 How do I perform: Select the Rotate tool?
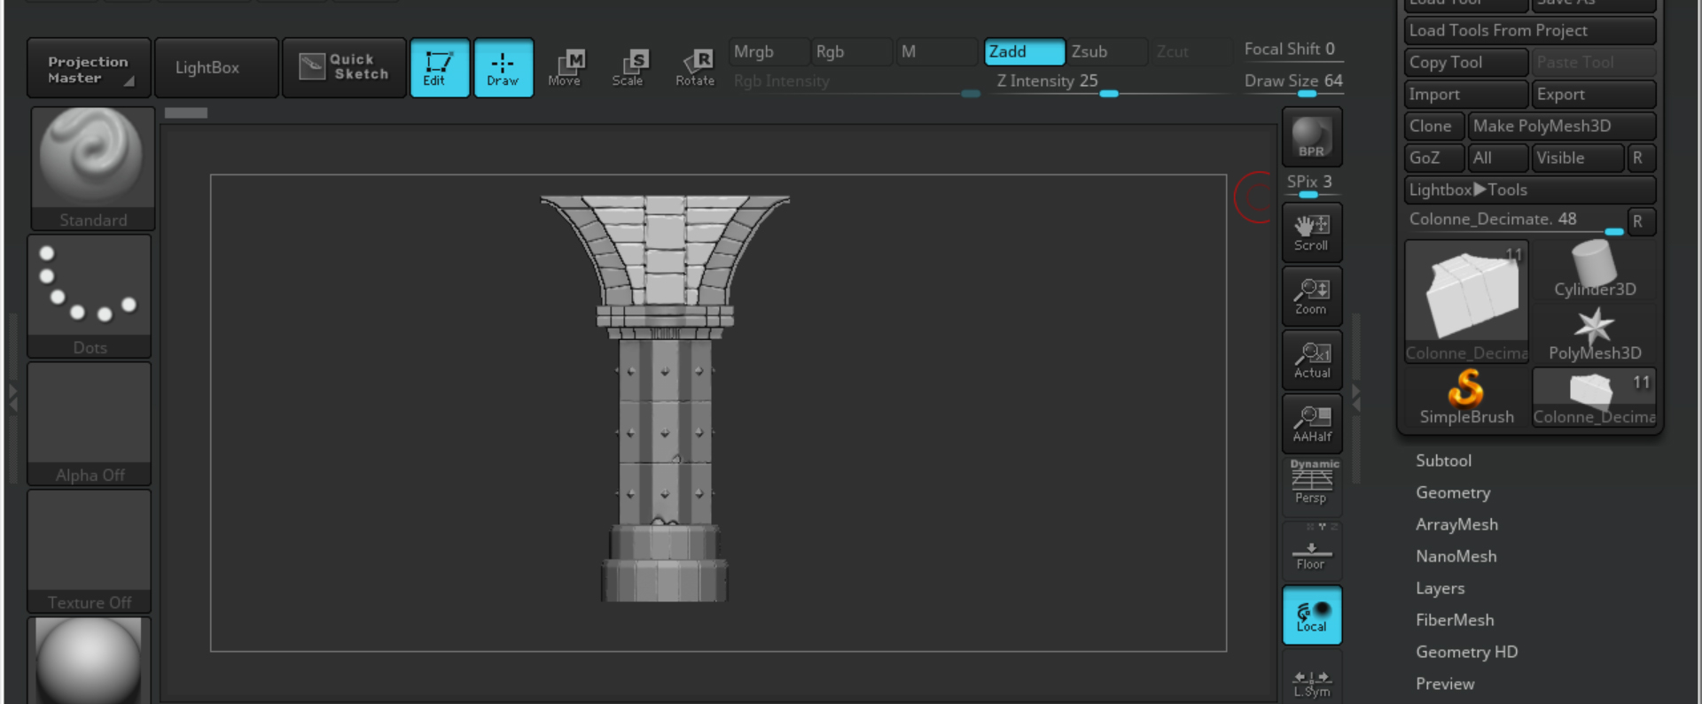tap(695, 68)
